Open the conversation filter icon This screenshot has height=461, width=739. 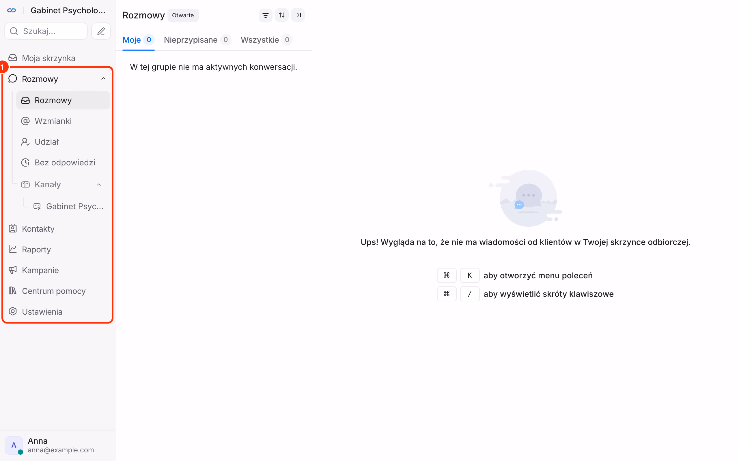coord(265,15)
